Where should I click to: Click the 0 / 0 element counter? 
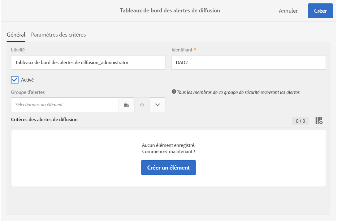(x=300, y=121)
